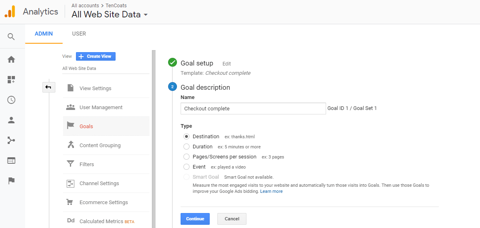The image size is (480, 228).
Task: Click the 'Analytics' product title
Action: (40, 12)
